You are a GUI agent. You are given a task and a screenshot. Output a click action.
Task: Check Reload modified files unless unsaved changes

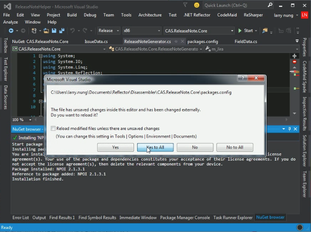click(x=53, y=129)
